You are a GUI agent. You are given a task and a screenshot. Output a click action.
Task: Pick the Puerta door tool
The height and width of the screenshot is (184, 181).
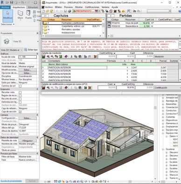28,15
